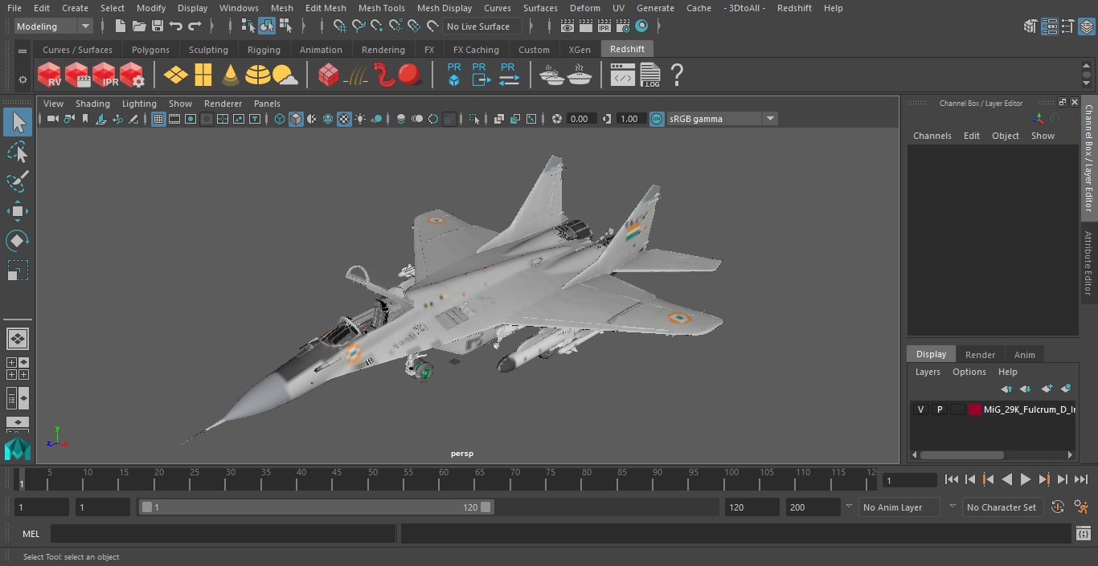Play the animation forward
This screenshot has width=1098, height=566.
click(x=1026, y=479)
